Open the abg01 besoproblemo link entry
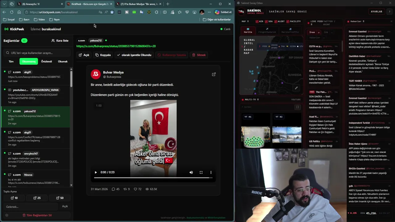Image resolution: width=395 pixels, height=222 pixels. click(35, 76)
